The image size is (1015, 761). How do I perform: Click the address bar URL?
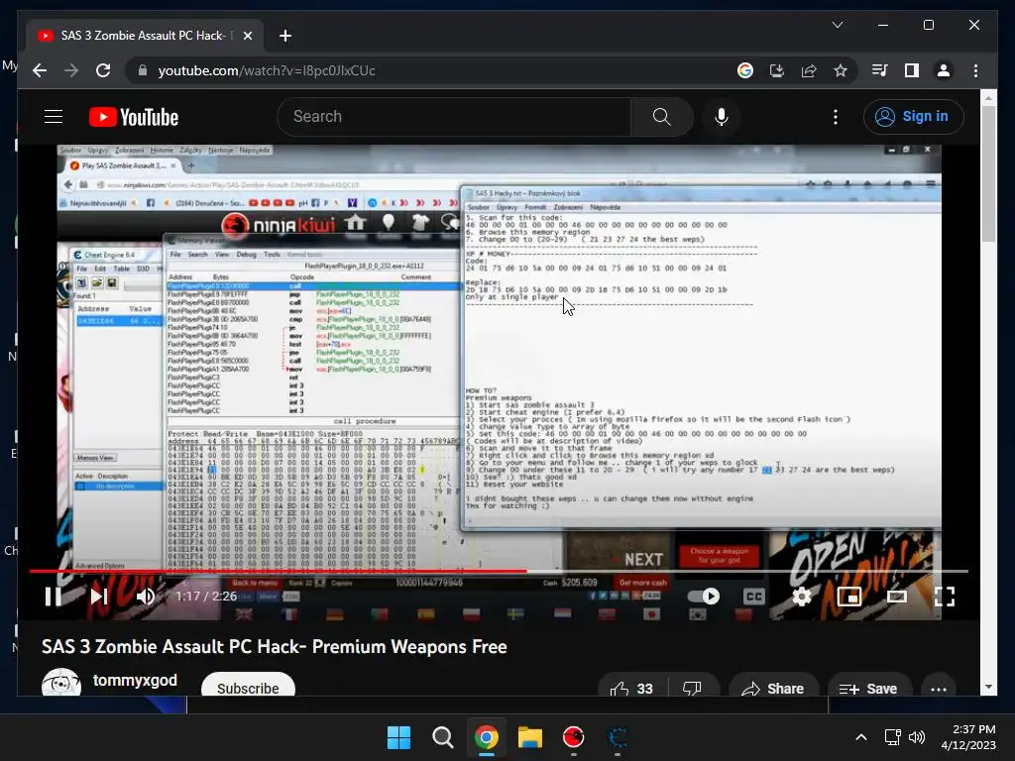[267, 70]
